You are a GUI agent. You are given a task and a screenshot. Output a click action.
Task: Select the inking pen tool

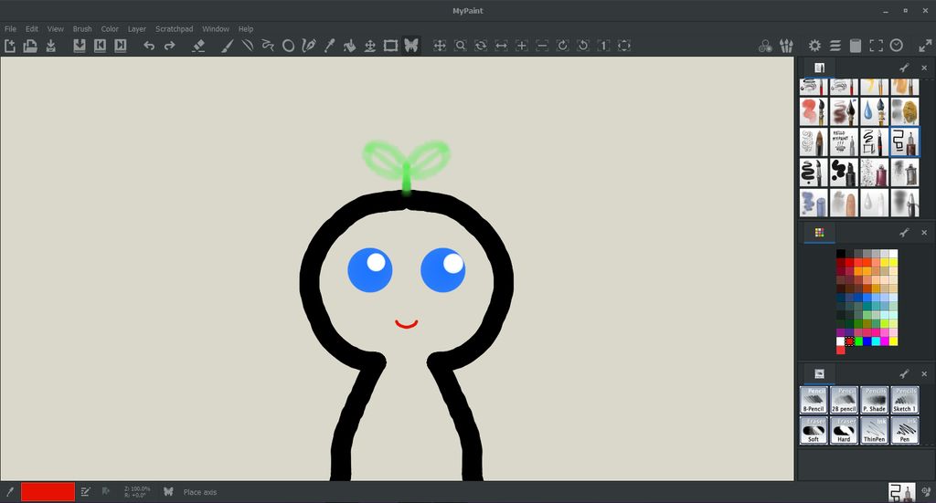pyautogui.click(x=309, y=46)
